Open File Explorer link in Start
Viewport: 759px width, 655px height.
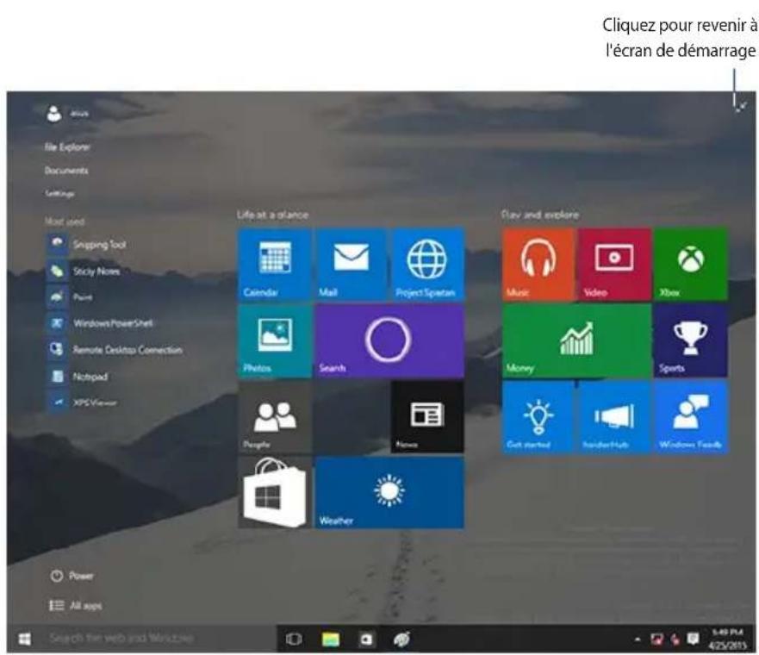(67, 147)
